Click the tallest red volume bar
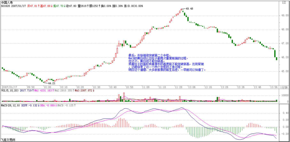 click(124, 97)
